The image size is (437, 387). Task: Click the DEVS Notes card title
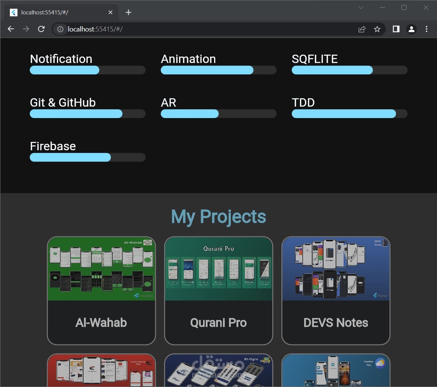pos(336,322)
